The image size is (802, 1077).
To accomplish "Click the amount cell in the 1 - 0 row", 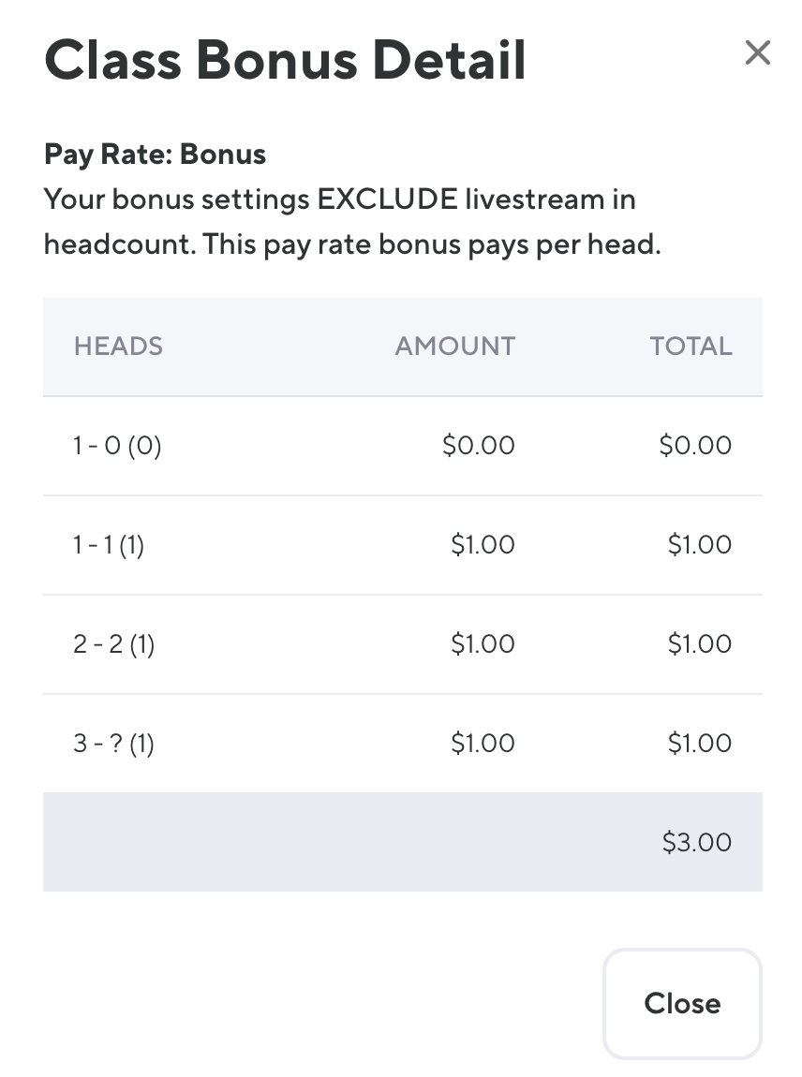I will click(479, 446).
